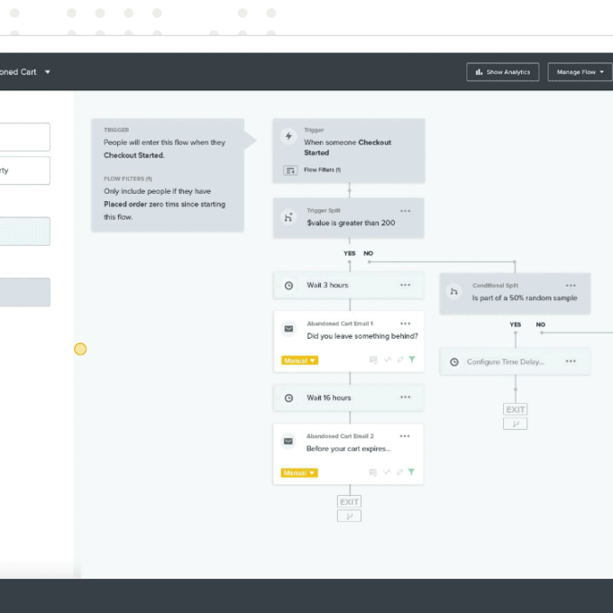Viewport: 613px width, 613px height.
Task: Expand the Manage Flow dropdown
Action: click(579, 72)
